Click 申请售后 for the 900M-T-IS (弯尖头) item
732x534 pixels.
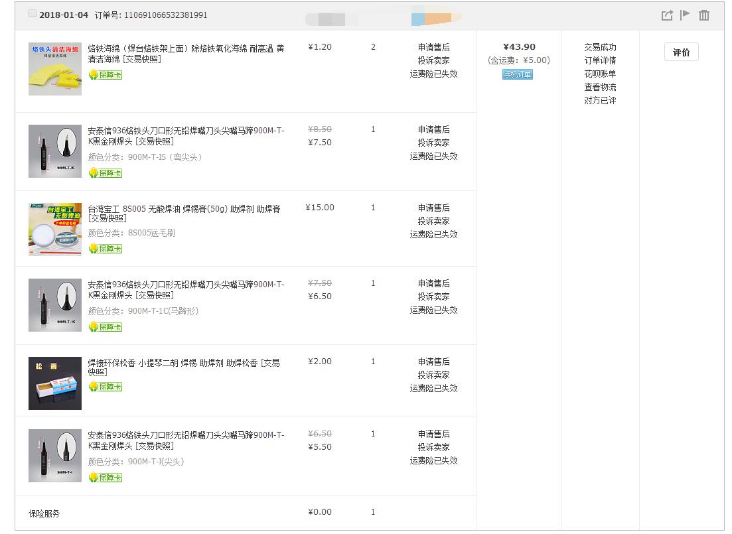click(433, 130)
